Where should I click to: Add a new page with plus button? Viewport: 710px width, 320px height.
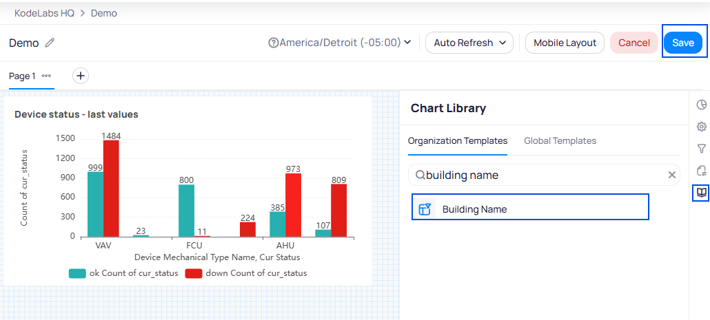81,76
